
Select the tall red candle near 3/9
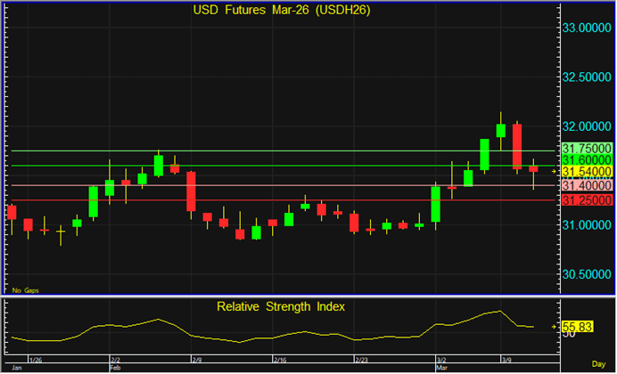coord(516,146)
